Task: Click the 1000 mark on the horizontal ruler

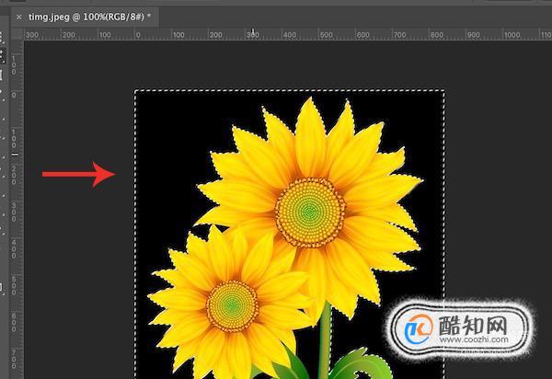Action: pyautogui.click(x=512, y=35)
